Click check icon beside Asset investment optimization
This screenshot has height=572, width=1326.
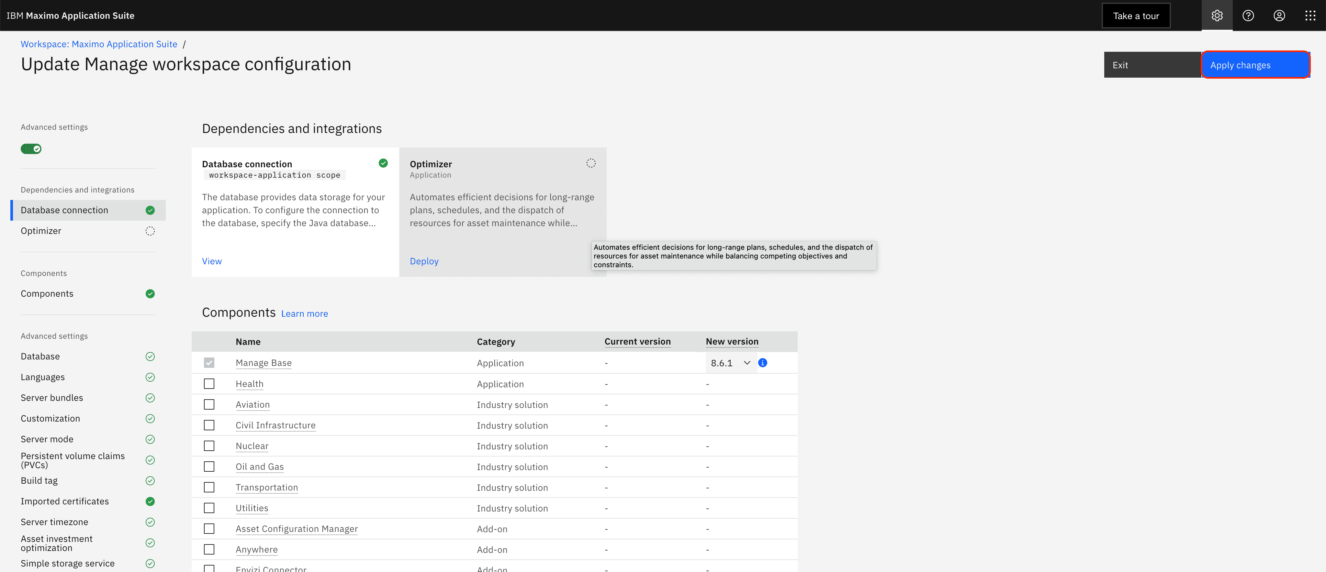150,543
